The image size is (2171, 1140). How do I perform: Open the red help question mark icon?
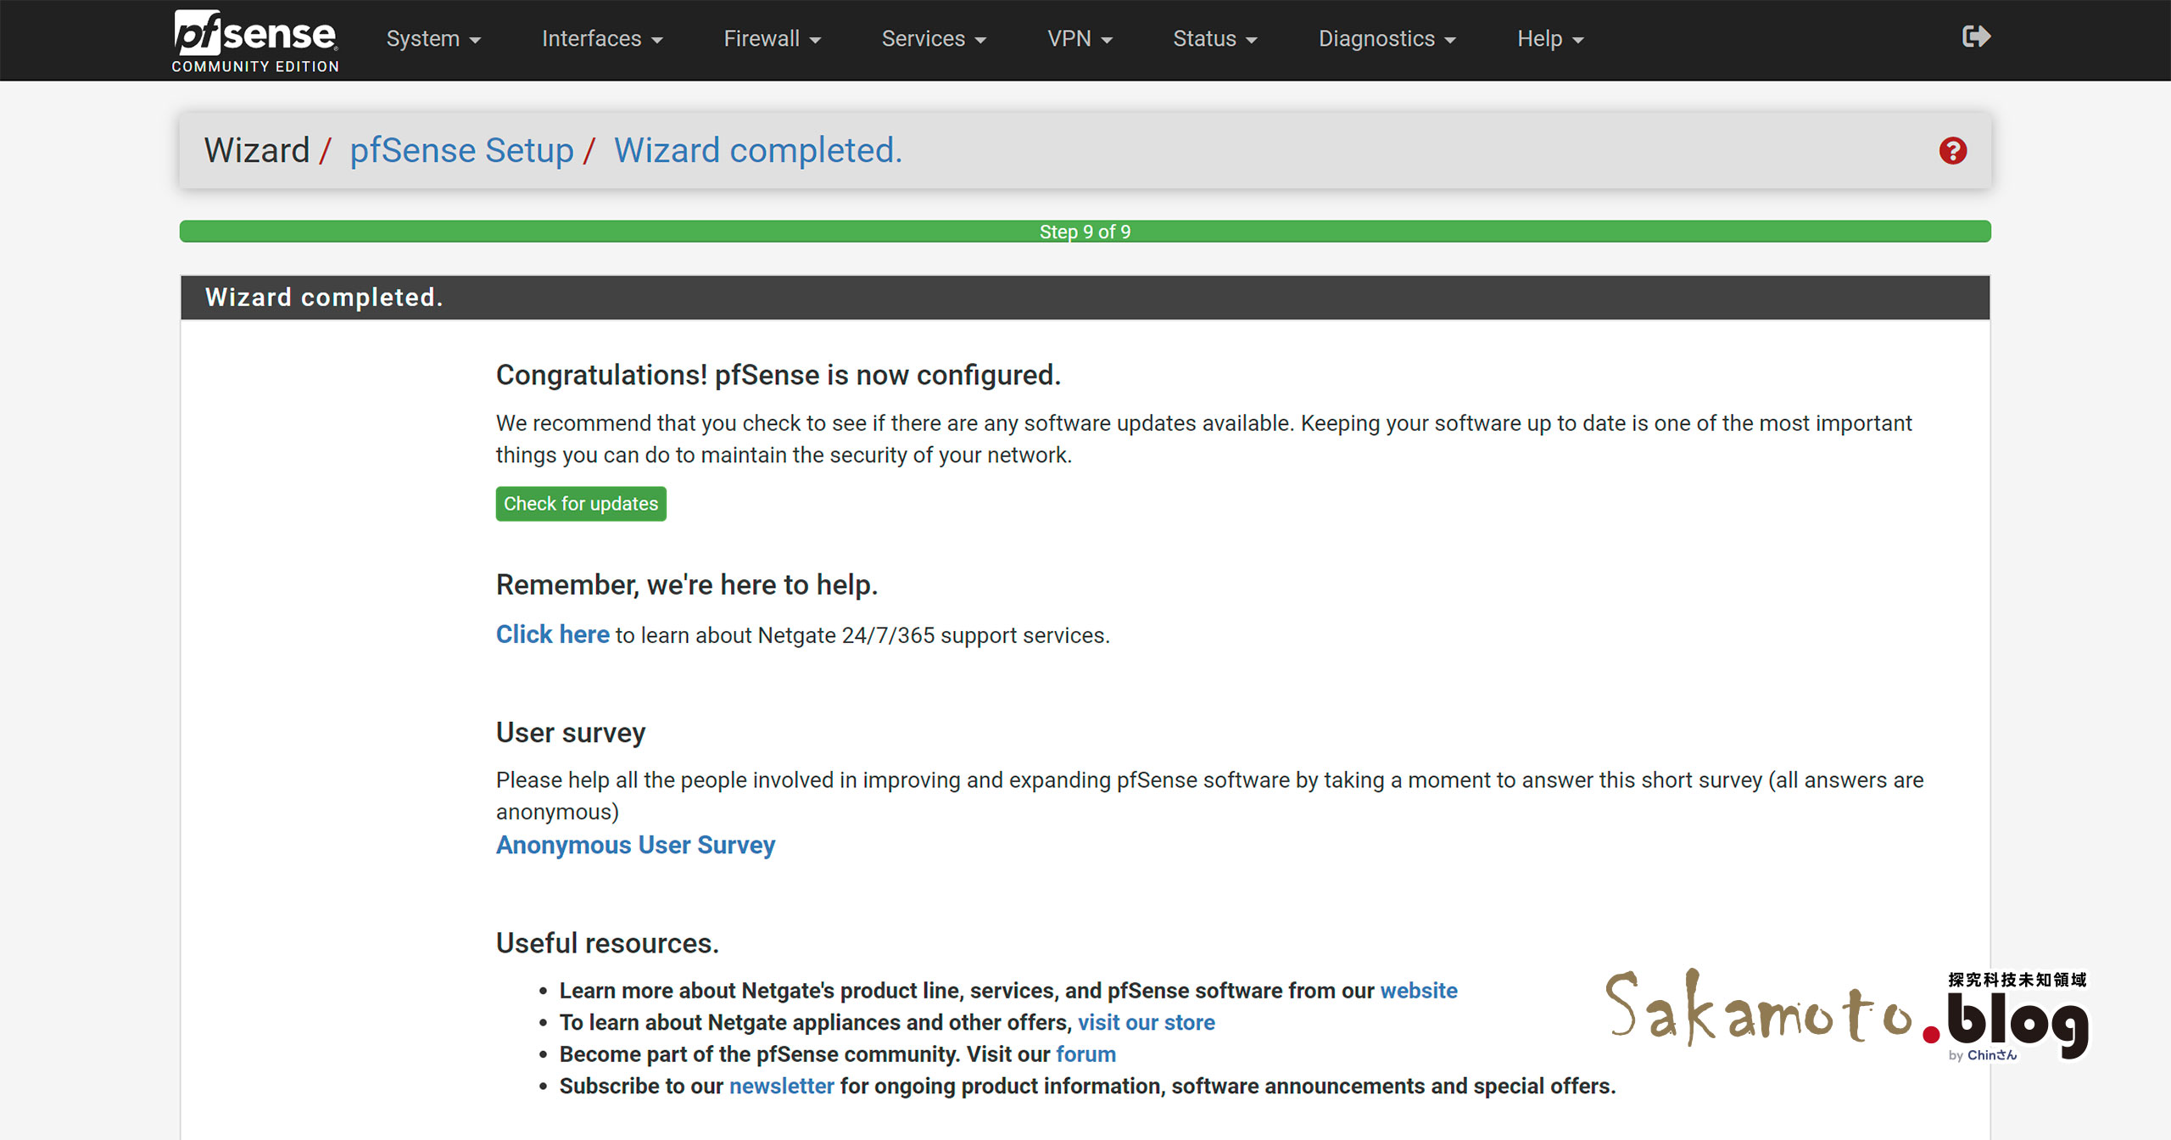click(1952, 151)
